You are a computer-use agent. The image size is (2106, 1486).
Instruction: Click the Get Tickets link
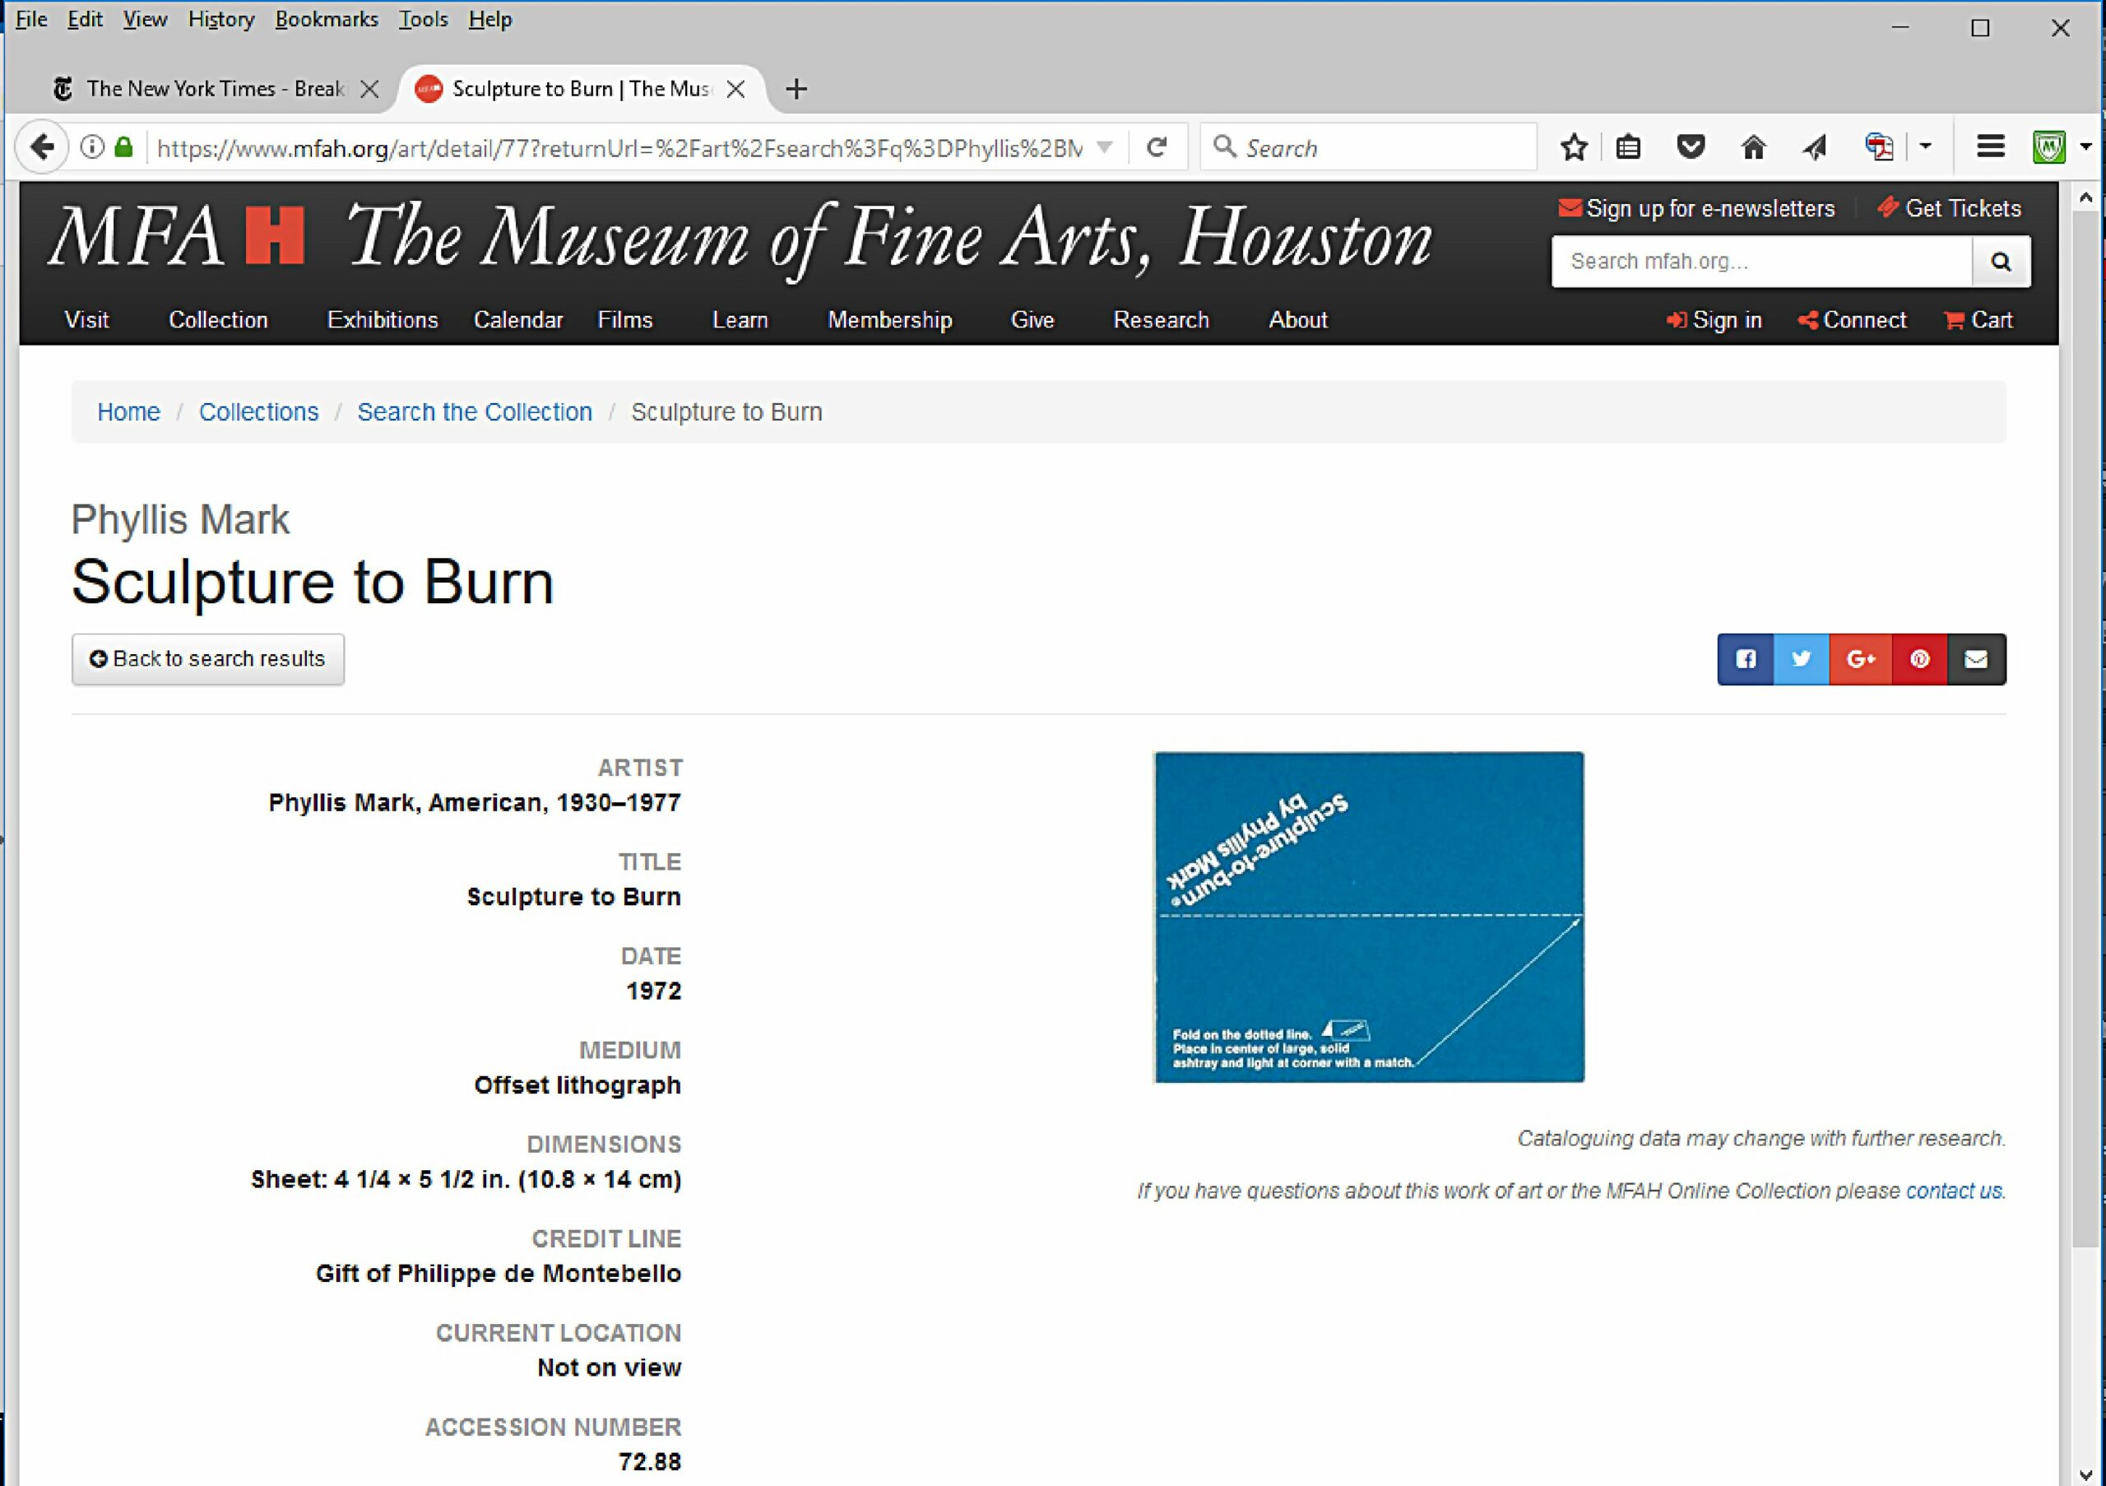pyautogui.click(x=1949, y=208)
